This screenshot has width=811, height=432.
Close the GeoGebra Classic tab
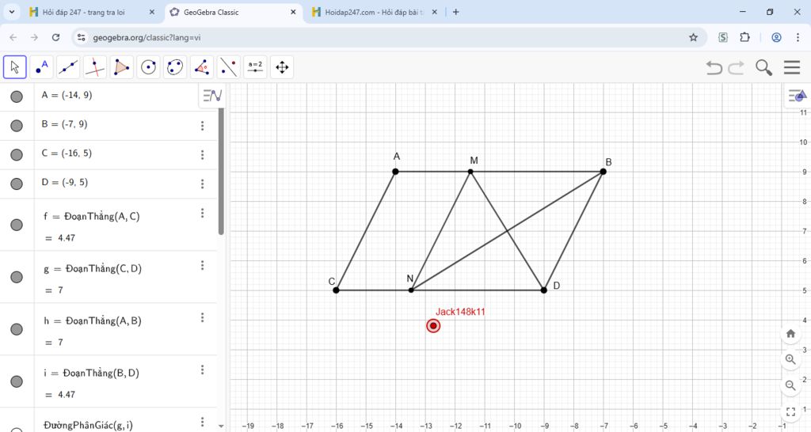[x=293, y=12]
